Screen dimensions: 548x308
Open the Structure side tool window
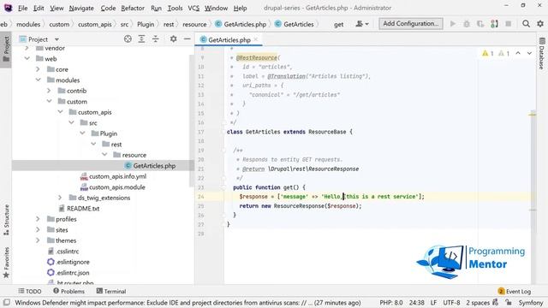click(6, 220)
